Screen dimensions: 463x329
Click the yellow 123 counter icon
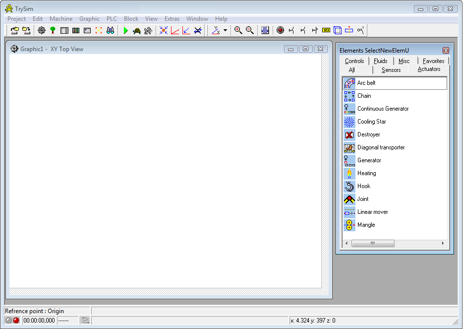[326, 31]
